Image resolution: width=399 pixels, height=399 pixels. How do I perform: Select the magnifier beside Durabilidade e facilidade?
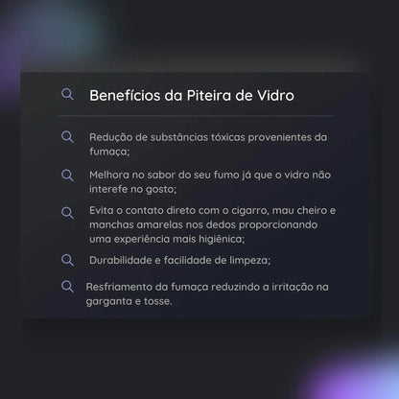tap(67, 260)
